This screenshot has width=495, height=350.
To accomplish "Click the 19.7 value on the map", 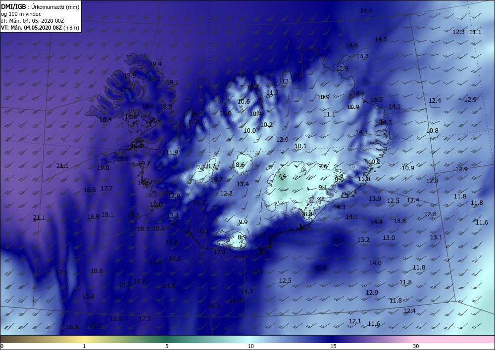I will tap(144, 163).
